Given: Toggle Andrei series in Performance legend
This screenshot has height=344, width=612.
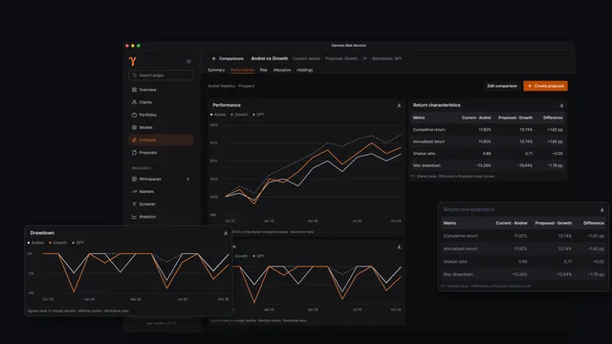Looking at the screenshot, I should click(218, 115).
